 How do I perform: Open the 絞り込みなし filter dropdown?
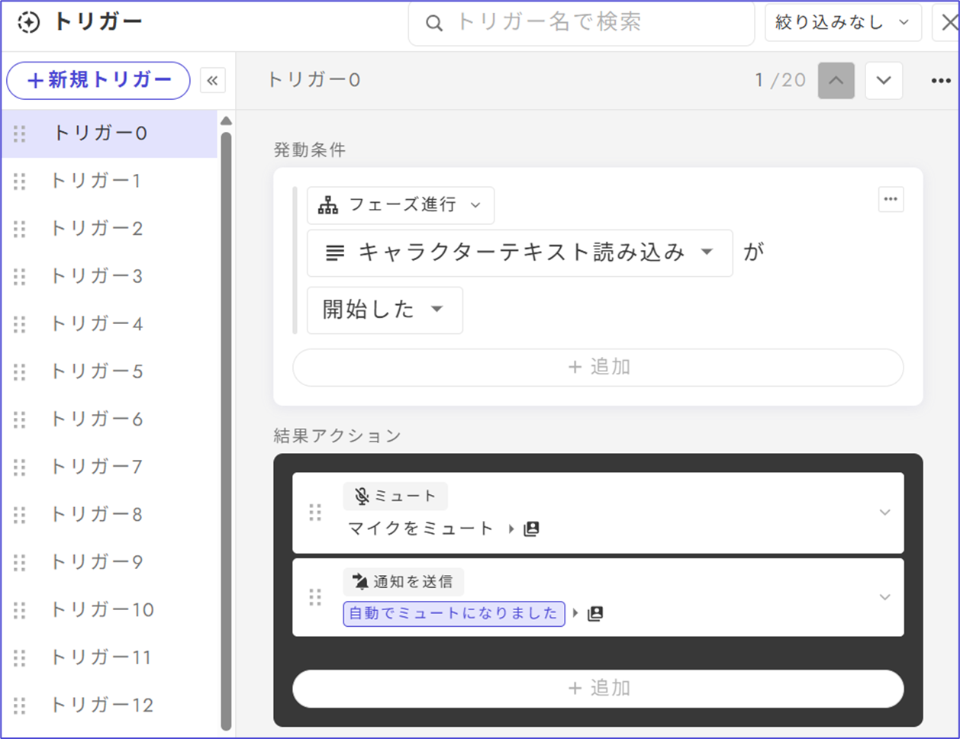coord(842,23)
